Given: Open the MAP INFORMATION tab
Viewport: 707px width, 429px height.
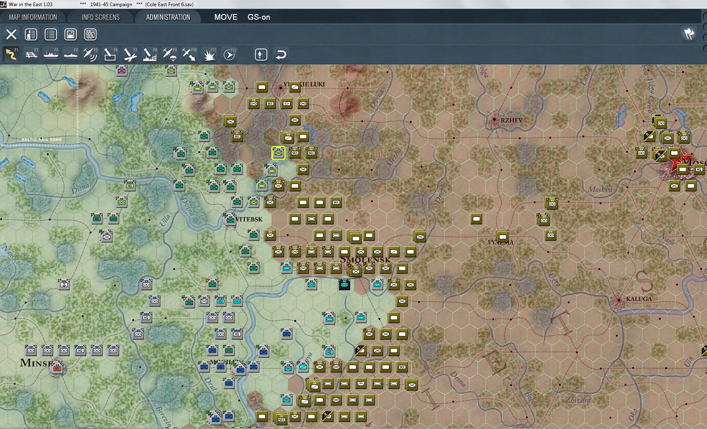Looking at the screenshot, I should (x=33, y=17).
